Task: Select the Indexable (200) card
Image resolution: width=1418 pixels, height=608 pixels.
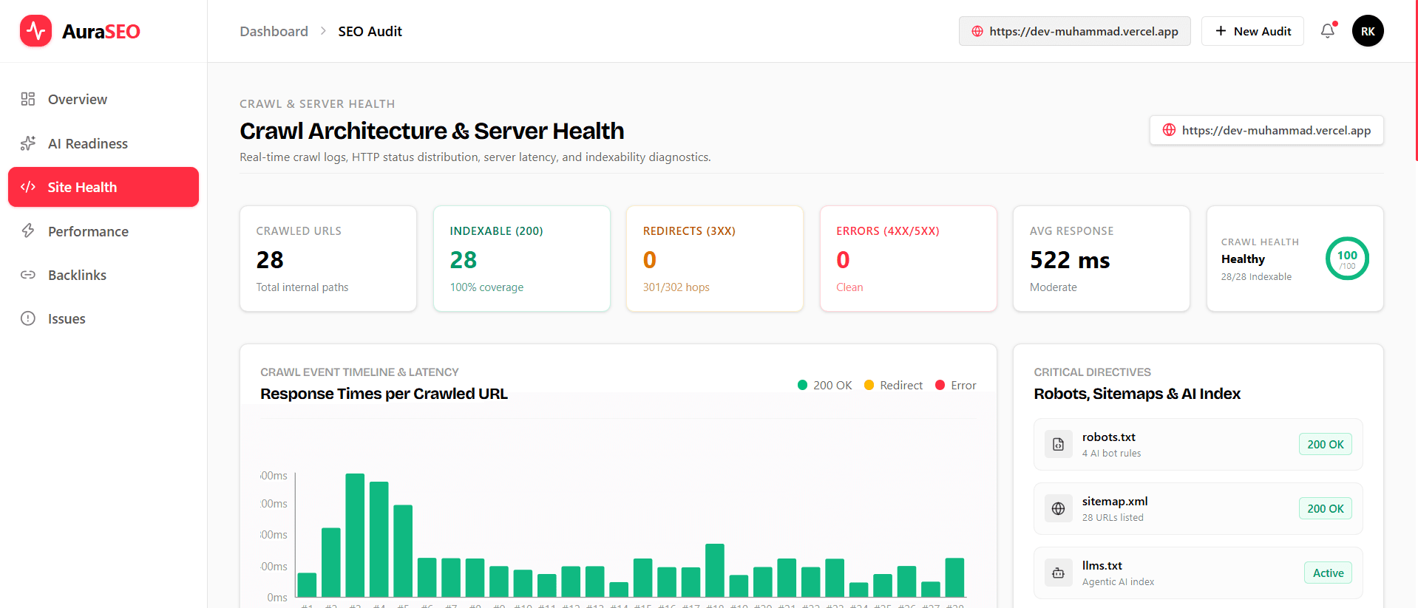Action: click(x=522, y=259)
